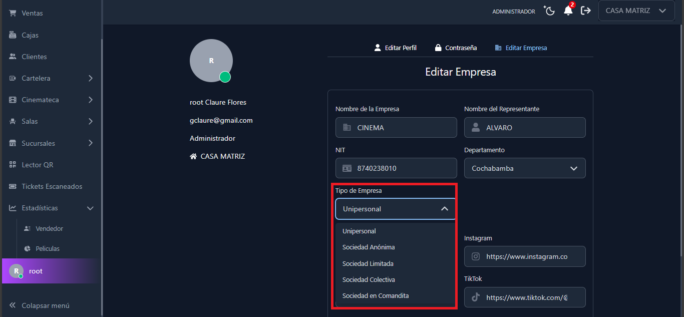Viewport: 684px width, 317px height.
Task: Toggle dark mode with moon icon
Action: (549, 11)
